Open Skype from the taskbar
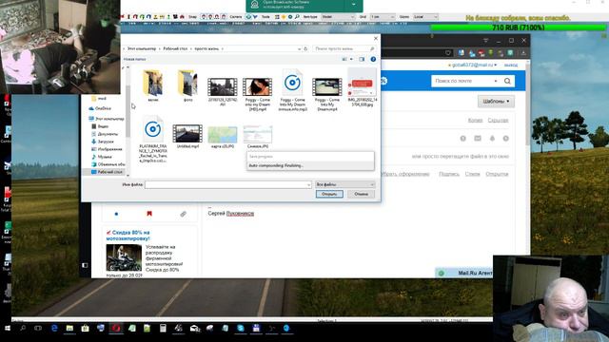Screen dimensions: 609x342 241,328
